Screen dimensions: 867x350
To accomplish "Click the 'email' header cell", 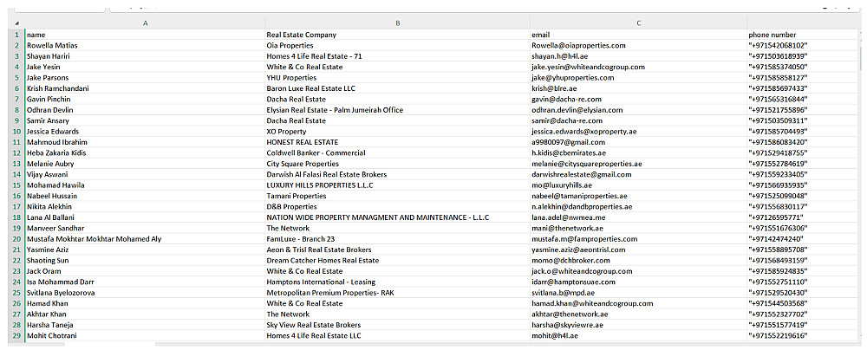I will pos(638,35).
